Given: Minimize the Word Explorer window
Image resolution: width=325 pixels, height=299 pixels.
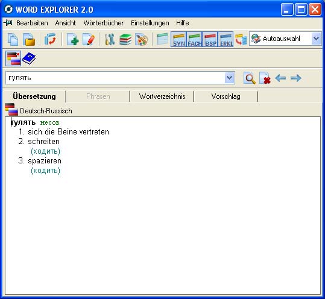Looking at the screenshot, I should coord(287,9).
